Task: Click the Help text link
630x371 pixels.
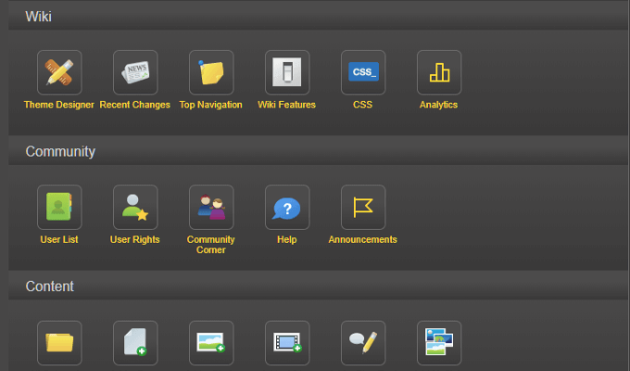Action: coord(287,239)
